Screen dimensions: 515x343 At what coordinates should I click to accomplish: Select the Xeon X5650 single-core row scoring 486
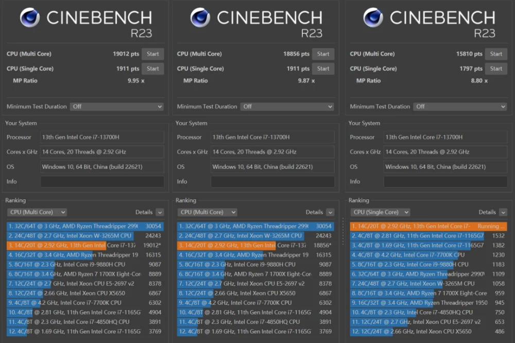click(428, 332)
